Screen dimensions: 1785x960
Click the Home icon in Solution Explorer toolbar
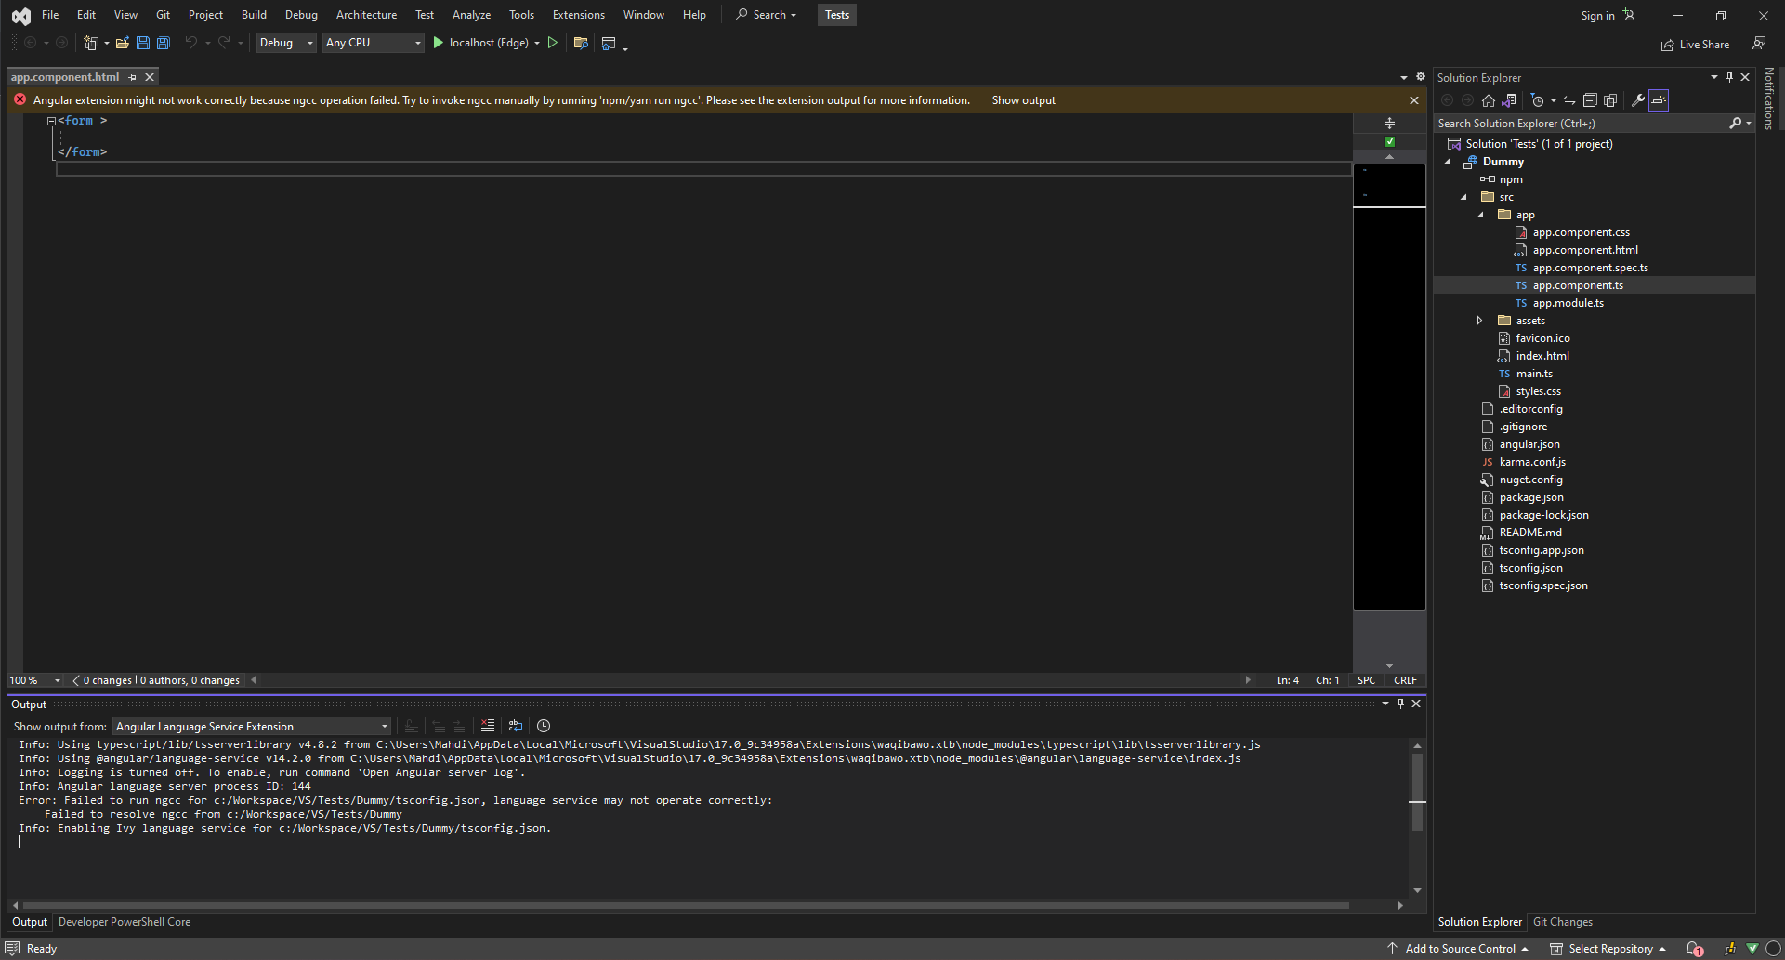tap(1488, 100)
